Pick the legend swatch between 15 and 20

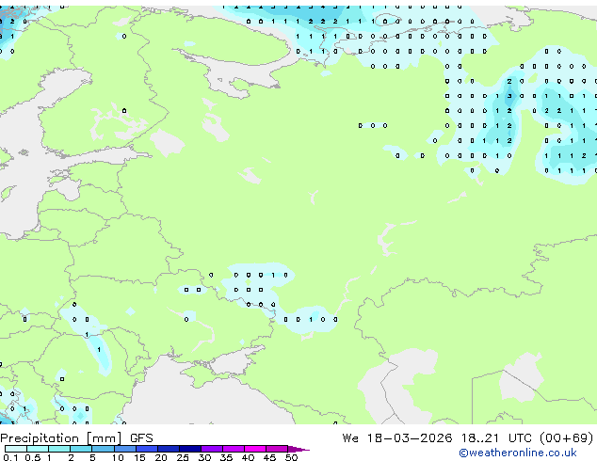(x=146, y=449)
